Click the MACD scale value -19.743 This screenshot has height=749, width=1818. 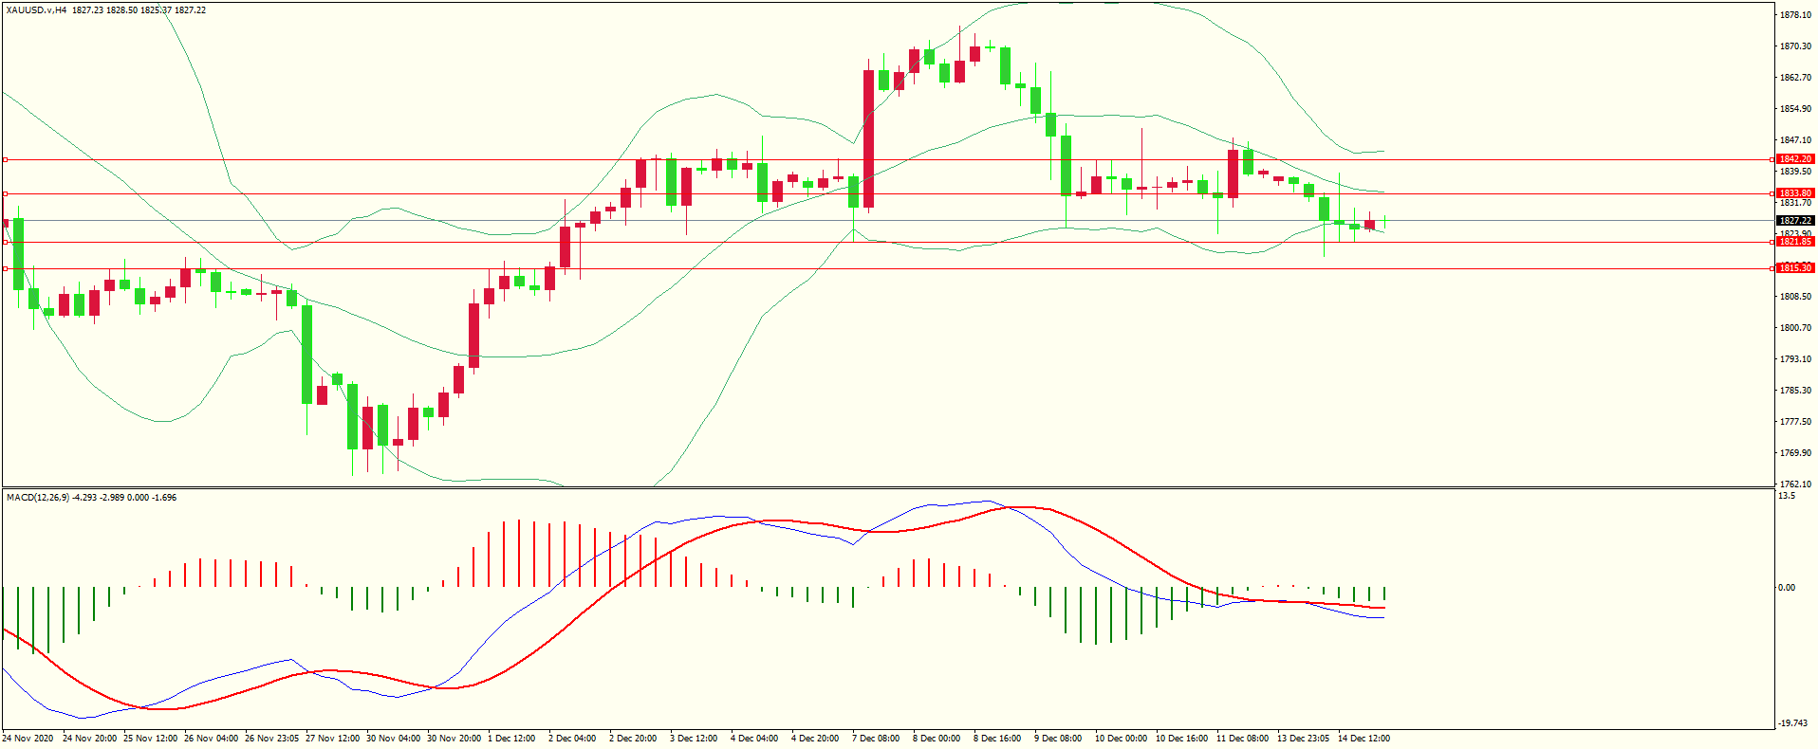1793,723
